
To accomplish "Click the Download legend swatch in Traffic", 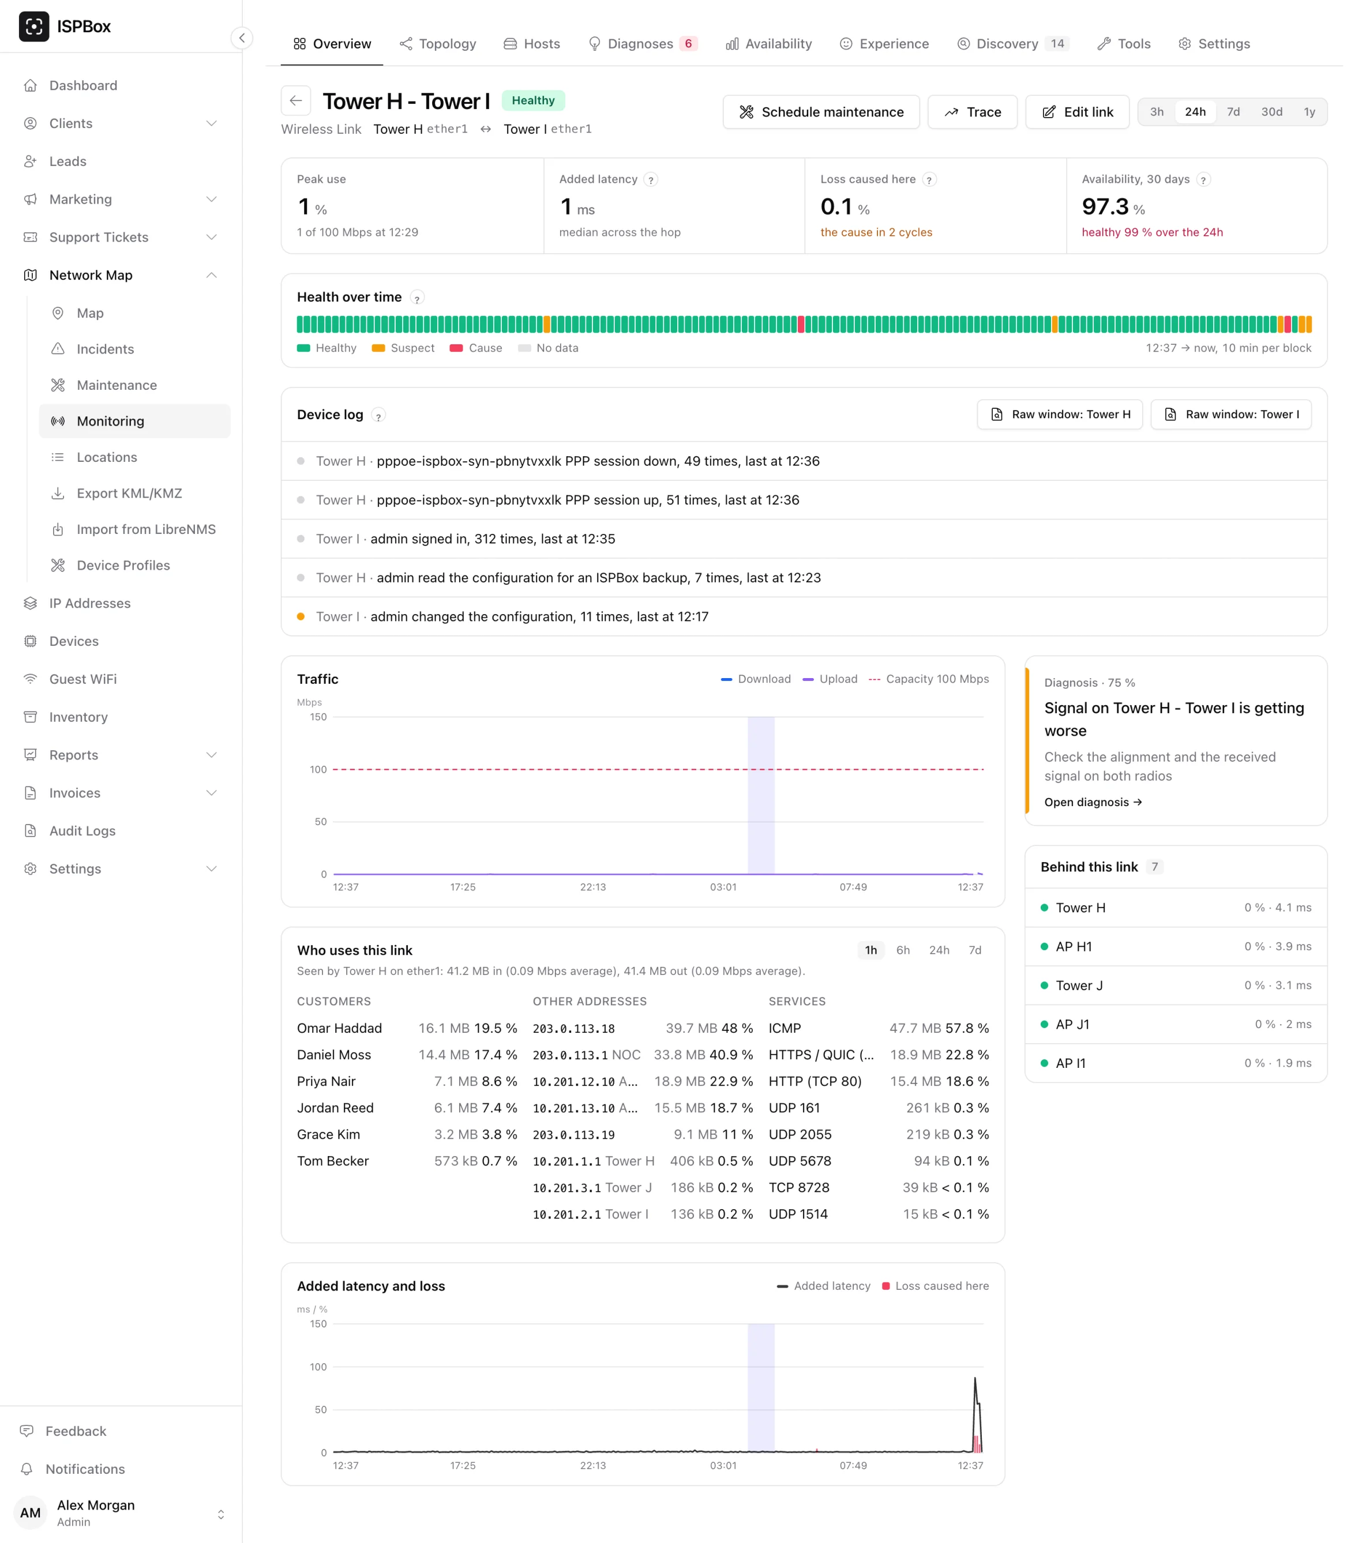I will (726, 679).
